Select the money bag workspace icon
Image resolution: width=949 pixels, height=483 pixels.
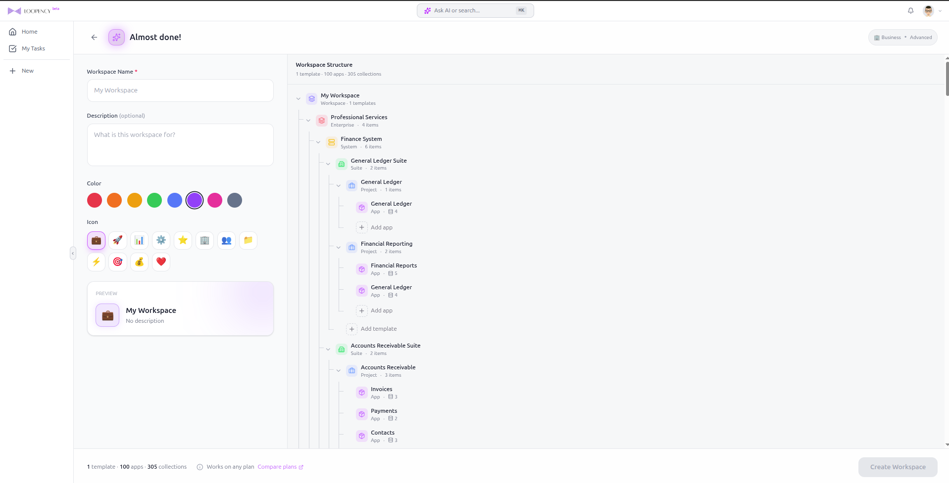point(139,262)
